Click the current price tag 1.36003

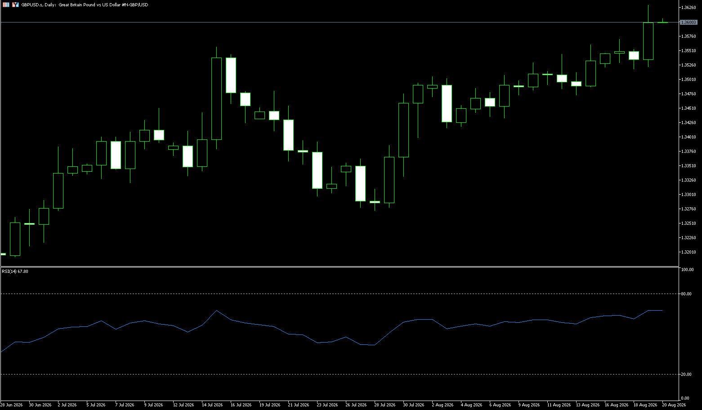pos(689,22)
